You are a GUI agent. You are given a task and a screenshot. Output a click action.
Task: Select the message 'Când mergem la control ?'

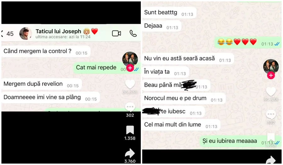(x=46, y=52)
